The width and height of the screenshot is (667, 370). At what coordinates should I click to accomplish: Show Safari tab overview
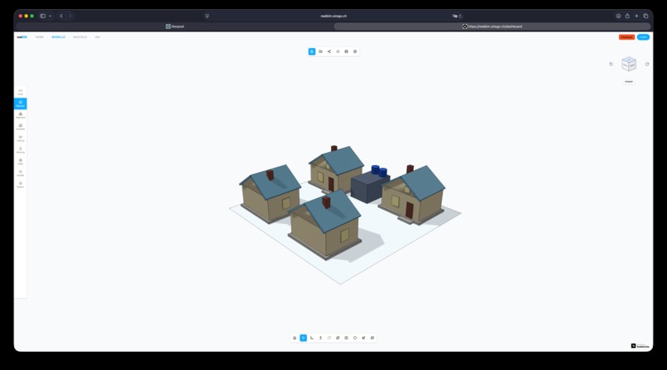click(x=645, y=17)
